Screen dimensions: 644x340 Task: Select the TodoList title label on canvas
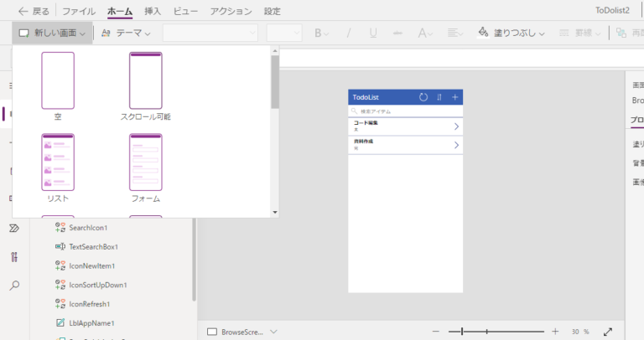(x=366, y=97)
